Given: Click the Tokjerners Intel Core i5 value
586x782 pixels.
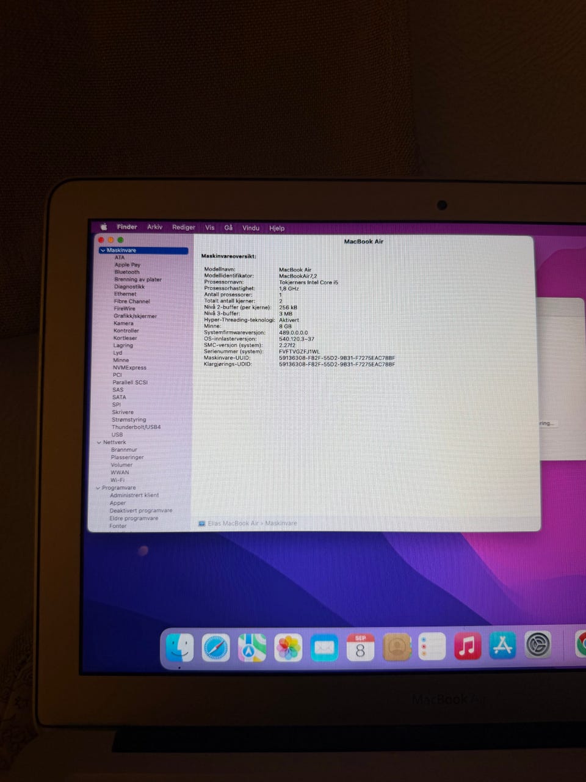Looking at the screenshot, I should tap(309, 282).
